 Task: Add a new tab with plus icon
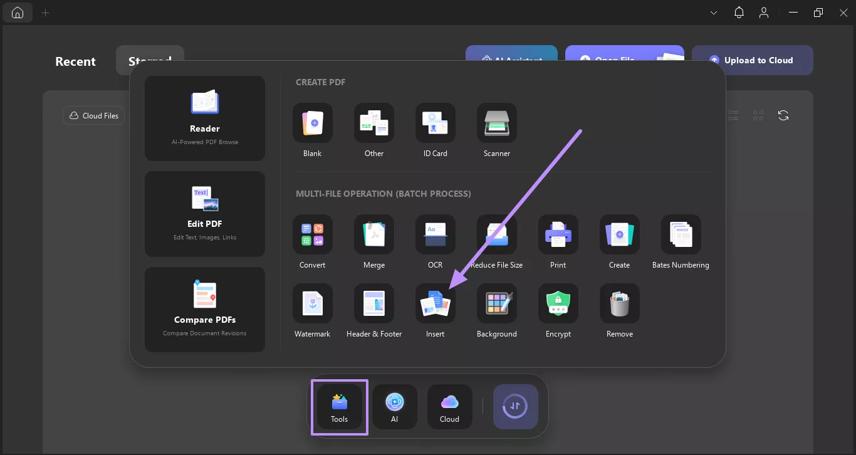[45, 13]
